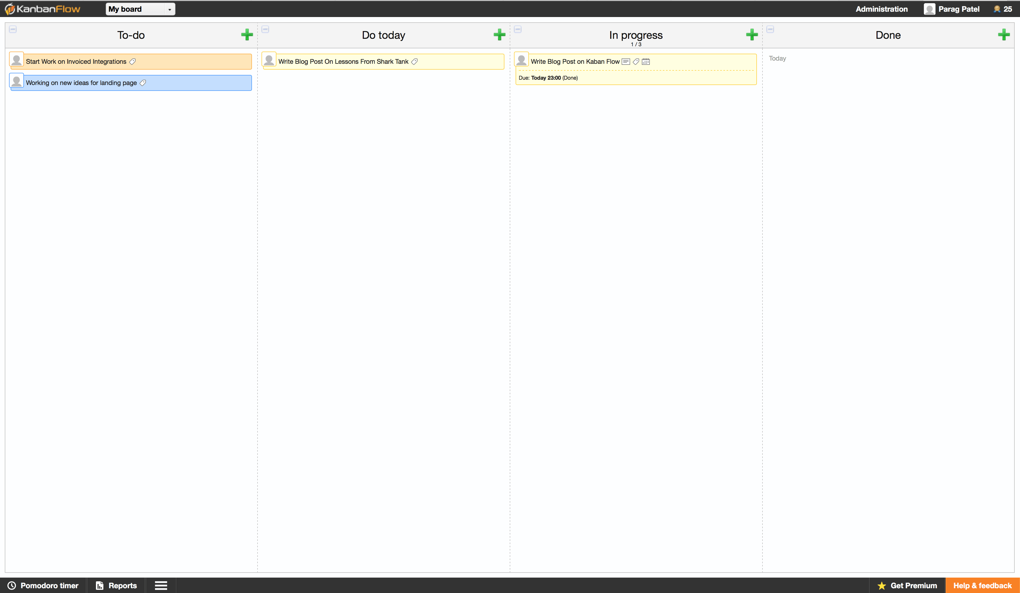Open the My board dropdown

coord(140,9)
